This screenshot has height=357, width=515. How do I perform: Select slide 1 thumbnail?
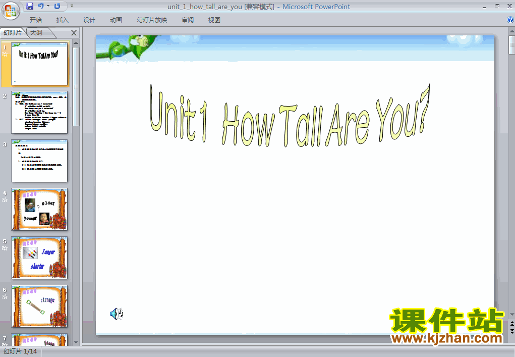coord(39,64)
